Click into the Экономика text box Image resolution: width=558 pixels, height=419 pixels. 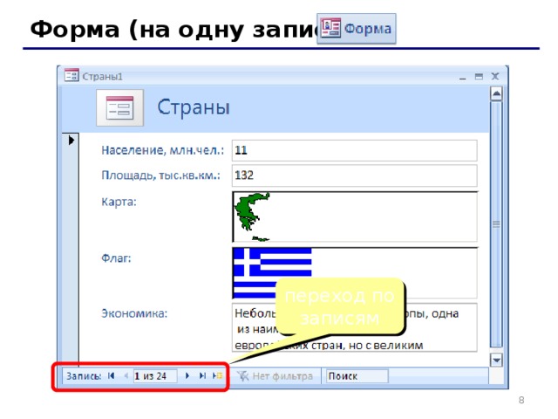355,327
